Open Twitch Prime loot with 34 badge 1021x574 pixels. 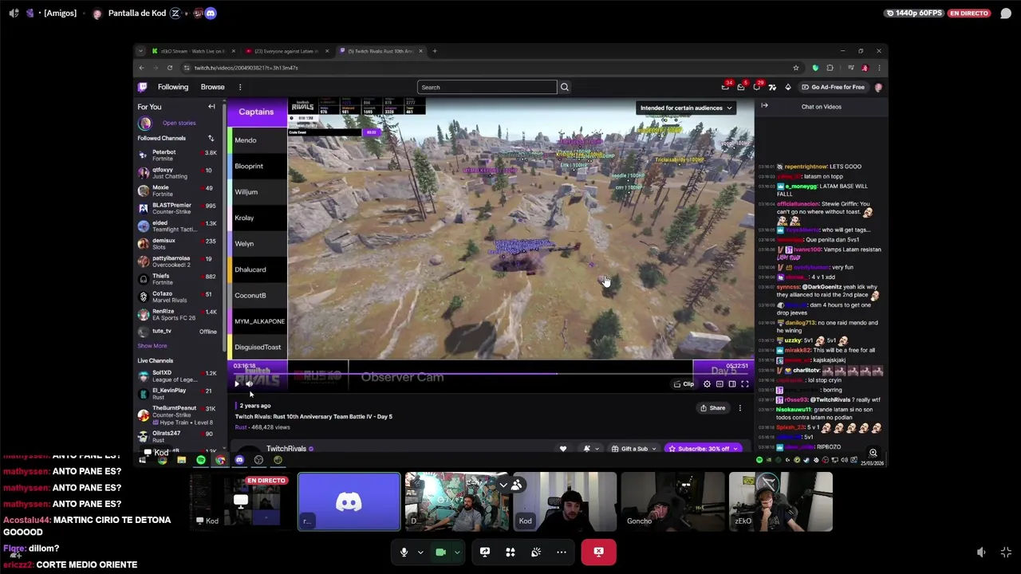[725, 87]
